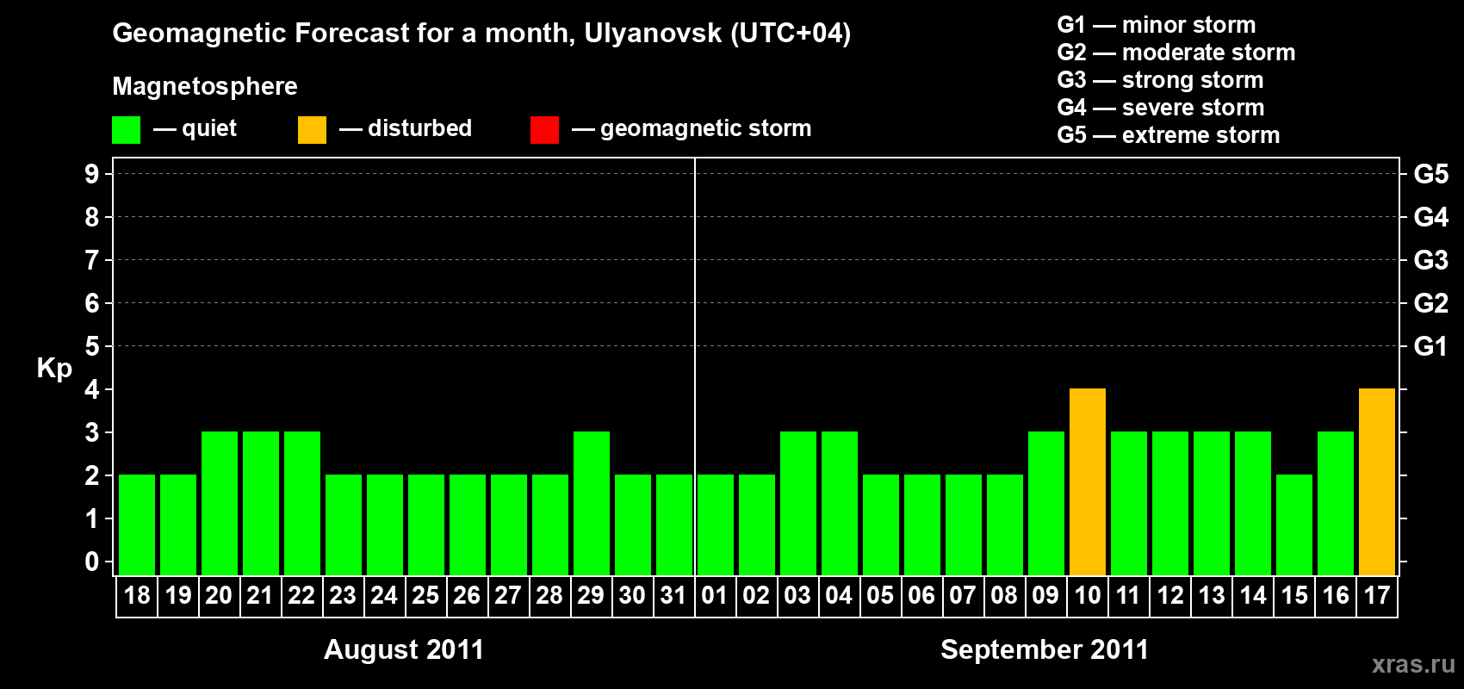Click the 'September 2011' month label

(1045, 649)
